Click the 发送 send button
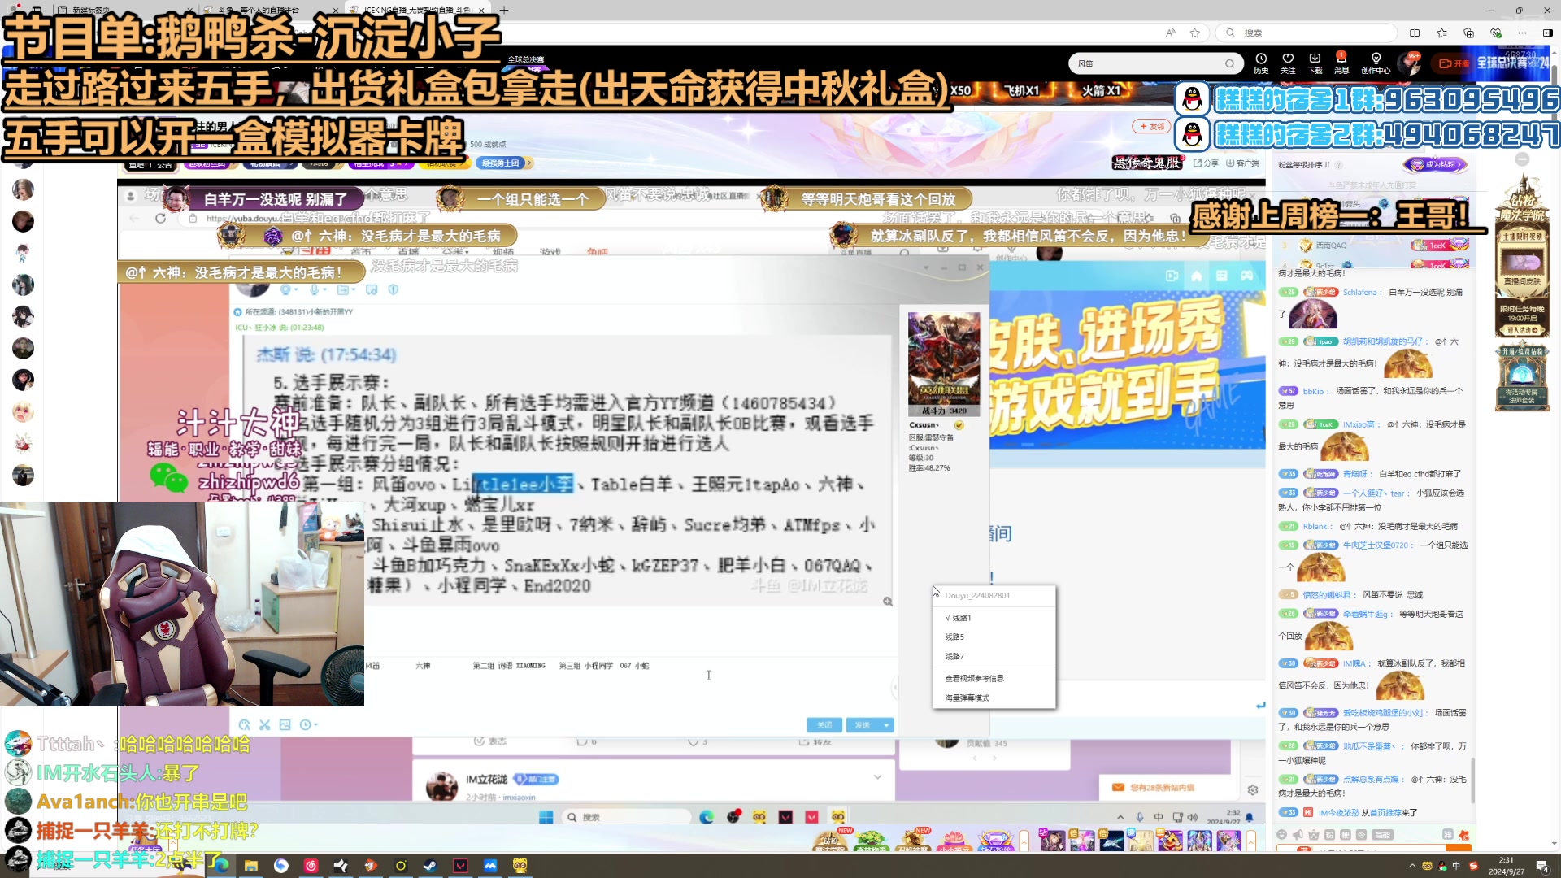1561x878 pixels. 863,725
